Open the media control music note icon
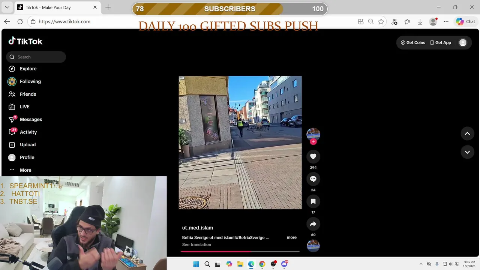The image size is (480, 270). pyautogui.click(x=394, y=22)
